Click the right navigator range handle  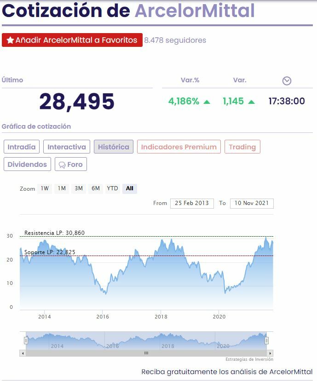[267, 341]
